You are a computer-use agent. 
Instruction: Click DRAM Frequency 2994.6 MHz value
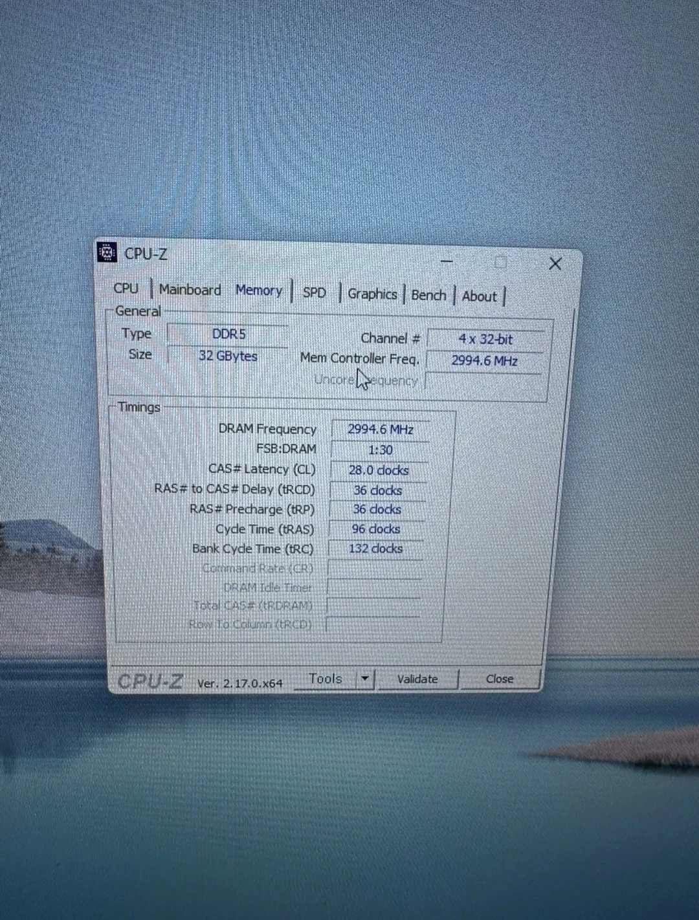(x=381, y=430)
